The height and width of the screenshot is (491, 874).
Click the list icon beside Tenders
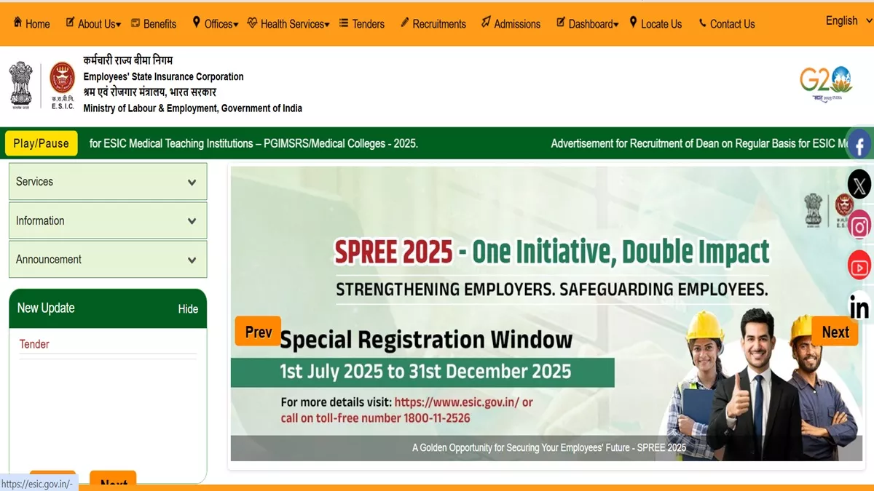(344, 23)
